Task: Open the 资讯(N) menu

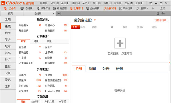Action: coord(118,3)
